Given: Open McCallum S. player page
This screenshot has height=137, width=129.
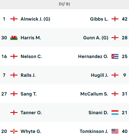Looking at the screenshot, I should tap(94, 94).
